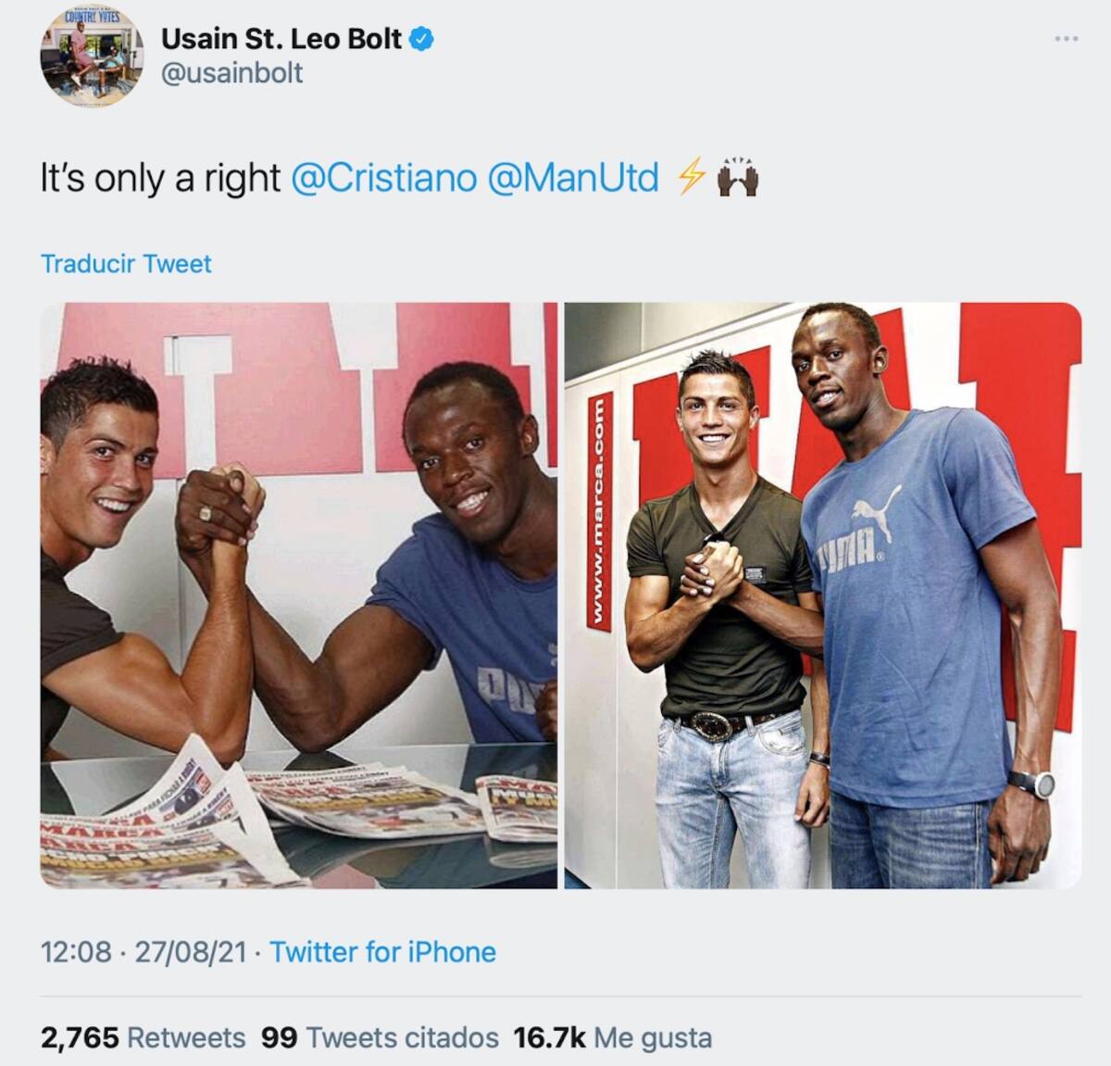View the 99 Tweets citados list
The width and height of the screenshot is (1111, 1066).
(x=380, y=1038)
